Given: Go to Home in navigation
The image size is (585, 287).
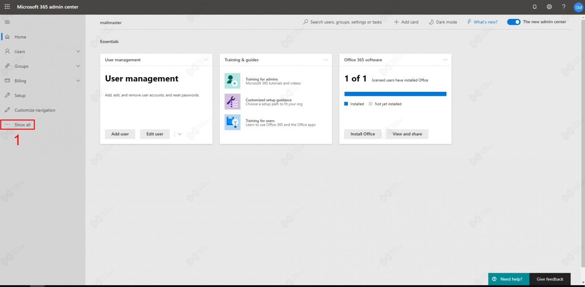Looking at the screenshot, I should [x=43, y=37].
